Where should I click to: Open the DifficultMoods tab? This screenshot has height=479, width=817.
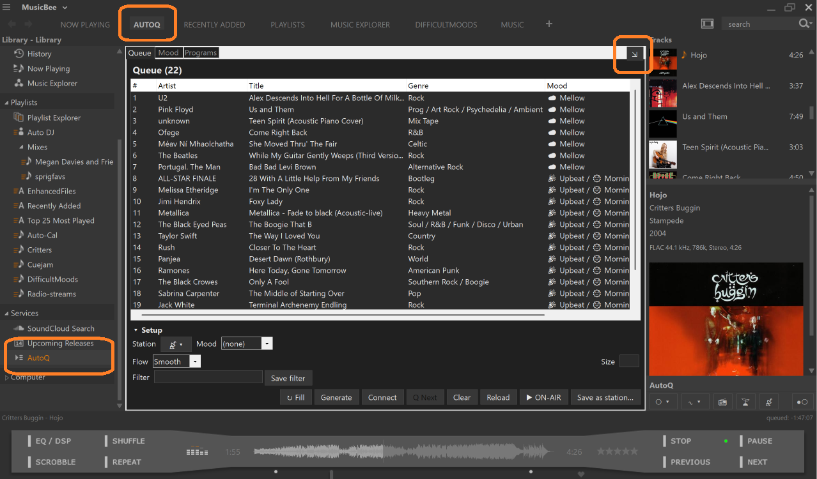pyautogui.click(x=446, y=25)
